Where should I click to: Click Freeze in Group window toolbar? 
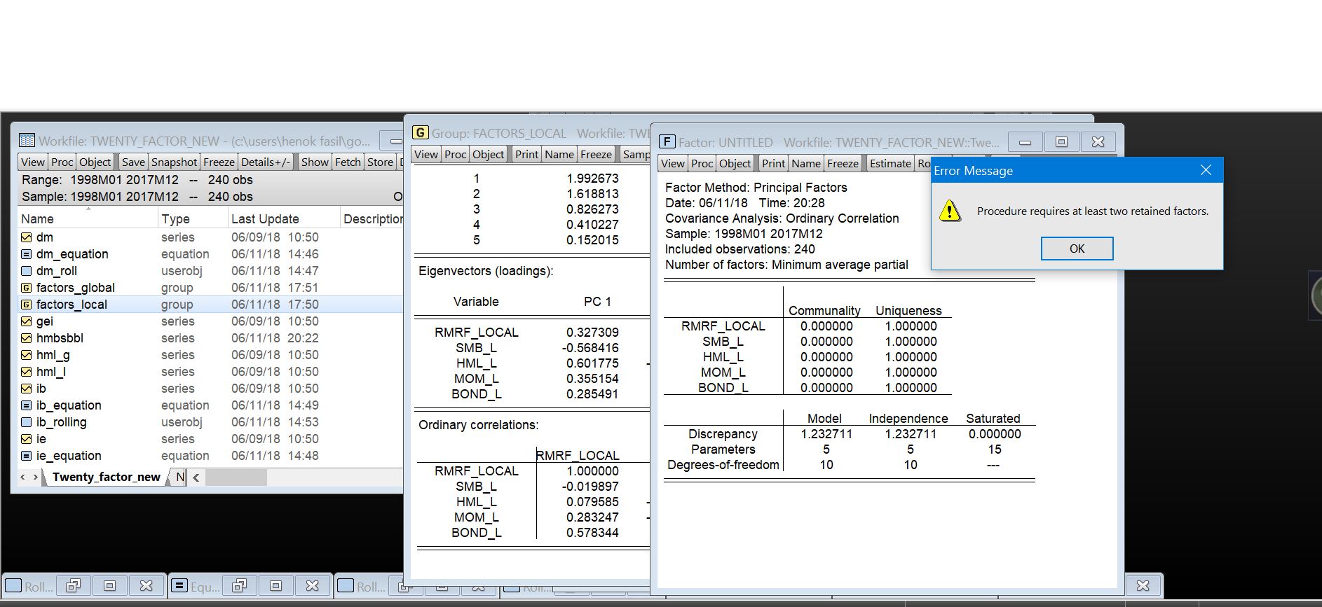click(596, 154)
